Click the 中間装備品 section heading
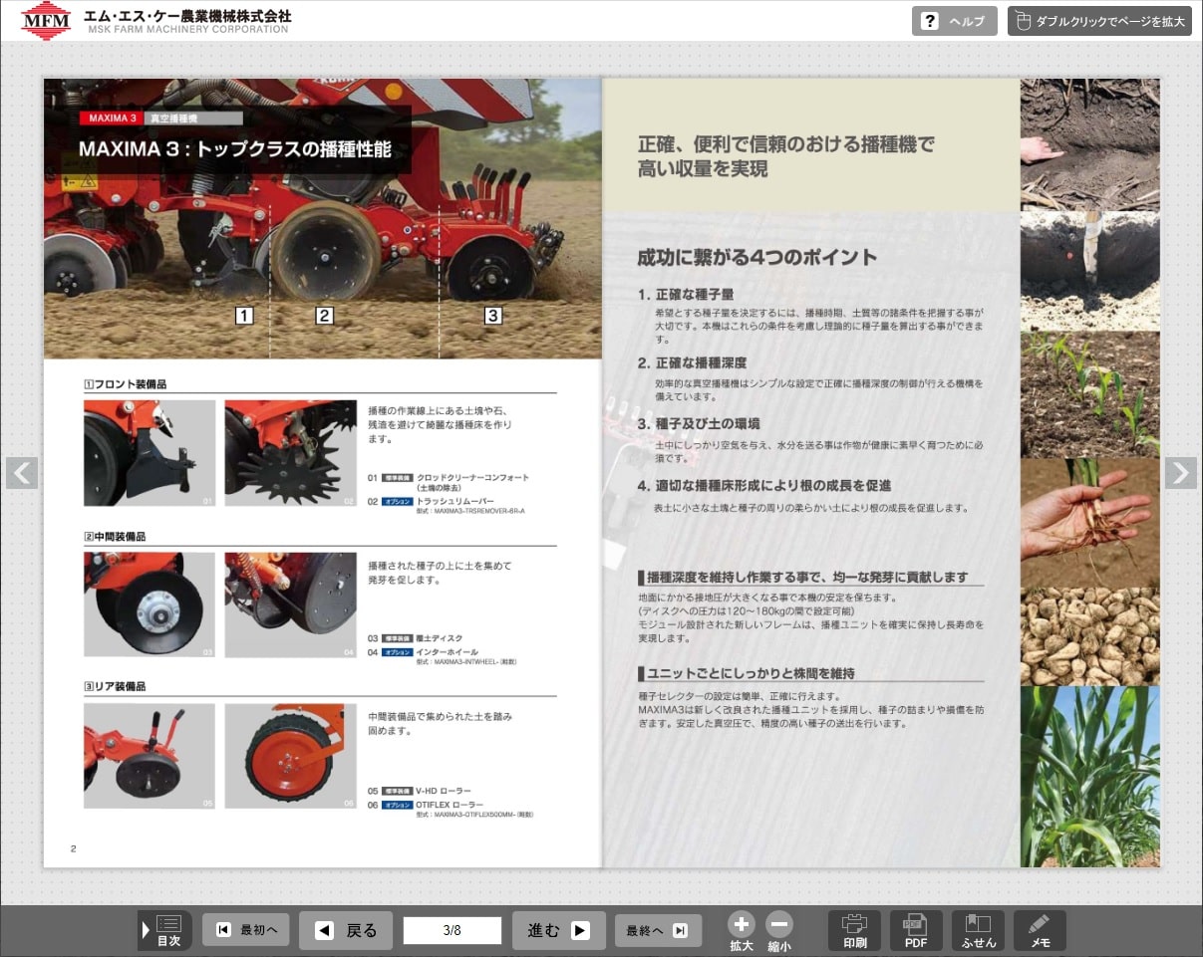Viewport: 1203px width, 957px height. pos(115,537)
